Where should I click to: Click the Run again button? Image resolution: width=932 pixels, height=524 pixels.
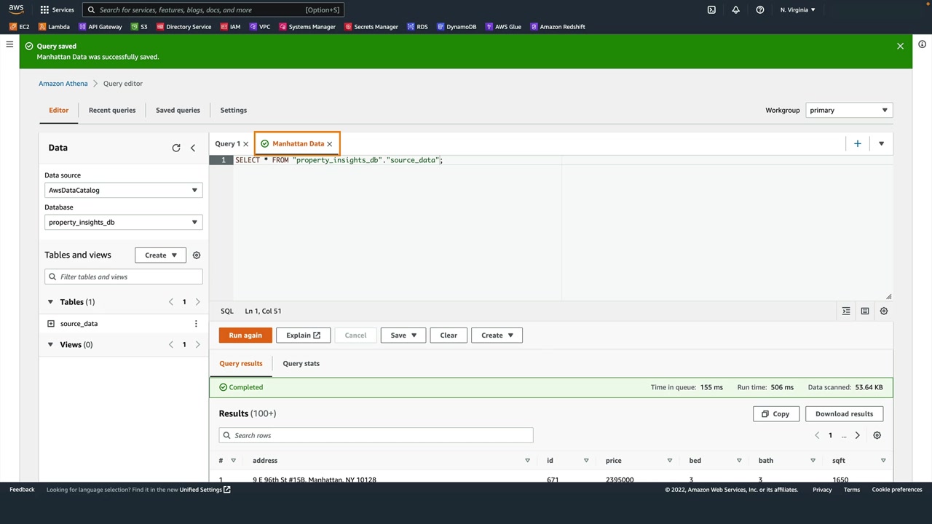coord(245,336)
